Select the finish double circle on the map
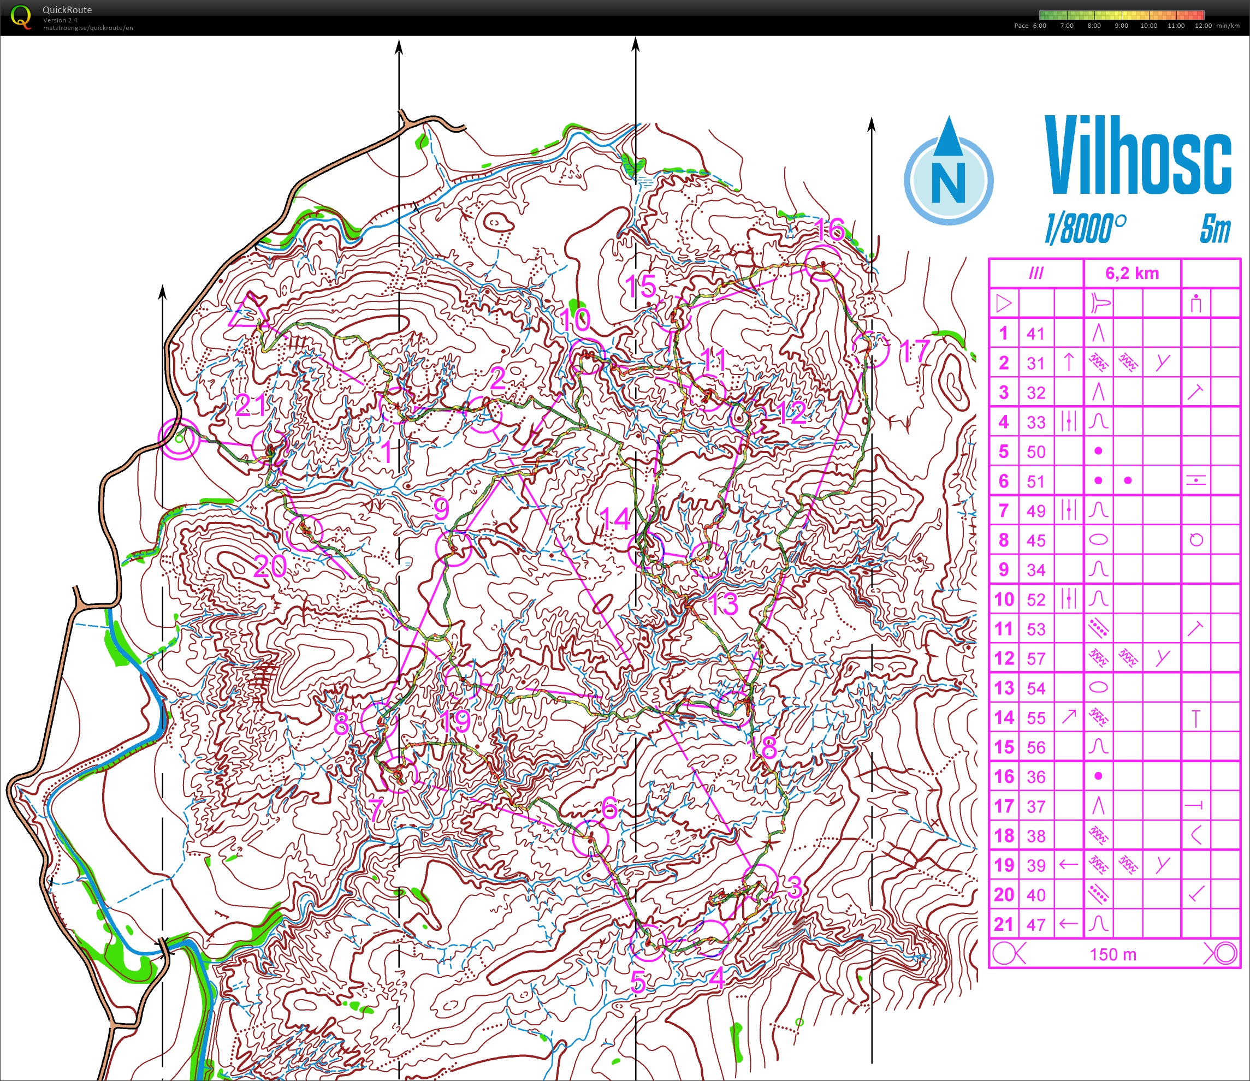 tap(179, 438)
